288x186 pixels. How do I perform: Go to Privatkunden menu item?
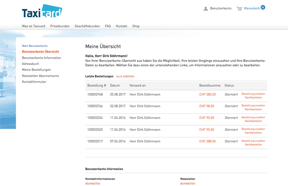coord(60,26)
